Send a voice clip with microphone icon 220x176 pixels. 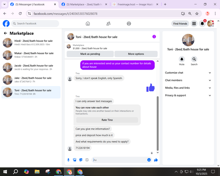[68, 160]
